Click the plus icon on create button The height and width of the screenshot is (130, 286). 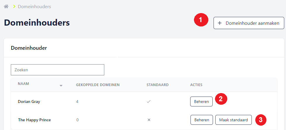point(220,23)
